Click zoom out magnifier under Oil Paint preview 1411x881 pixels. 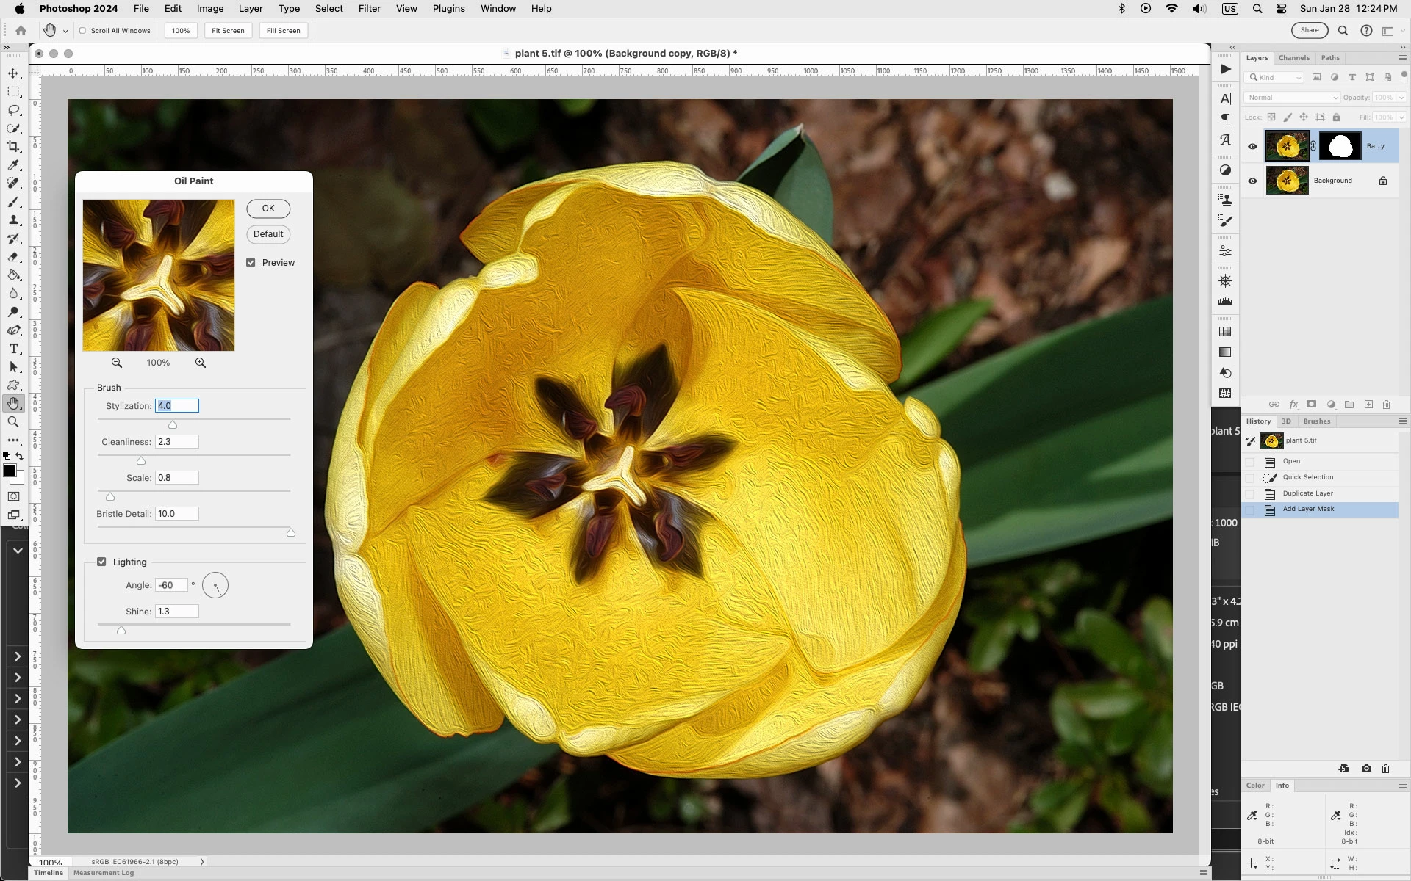pyautogui.click(x=117, y=363)
